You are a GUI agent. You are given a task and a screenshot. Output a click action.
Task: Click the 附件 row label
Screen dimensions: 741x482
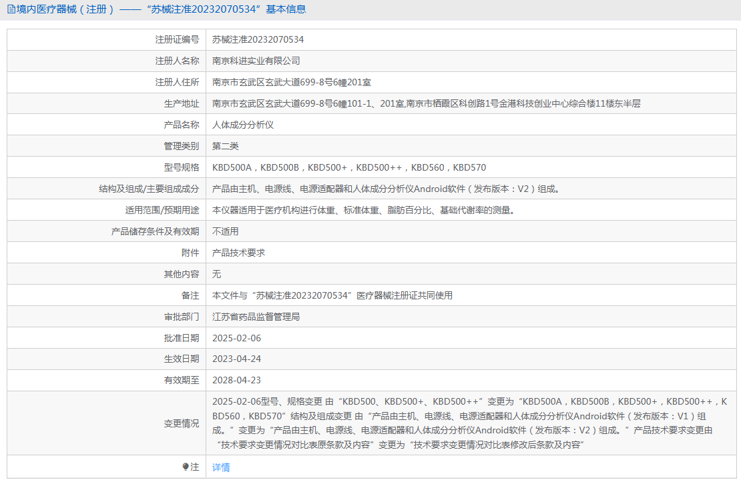click(190, 253)
